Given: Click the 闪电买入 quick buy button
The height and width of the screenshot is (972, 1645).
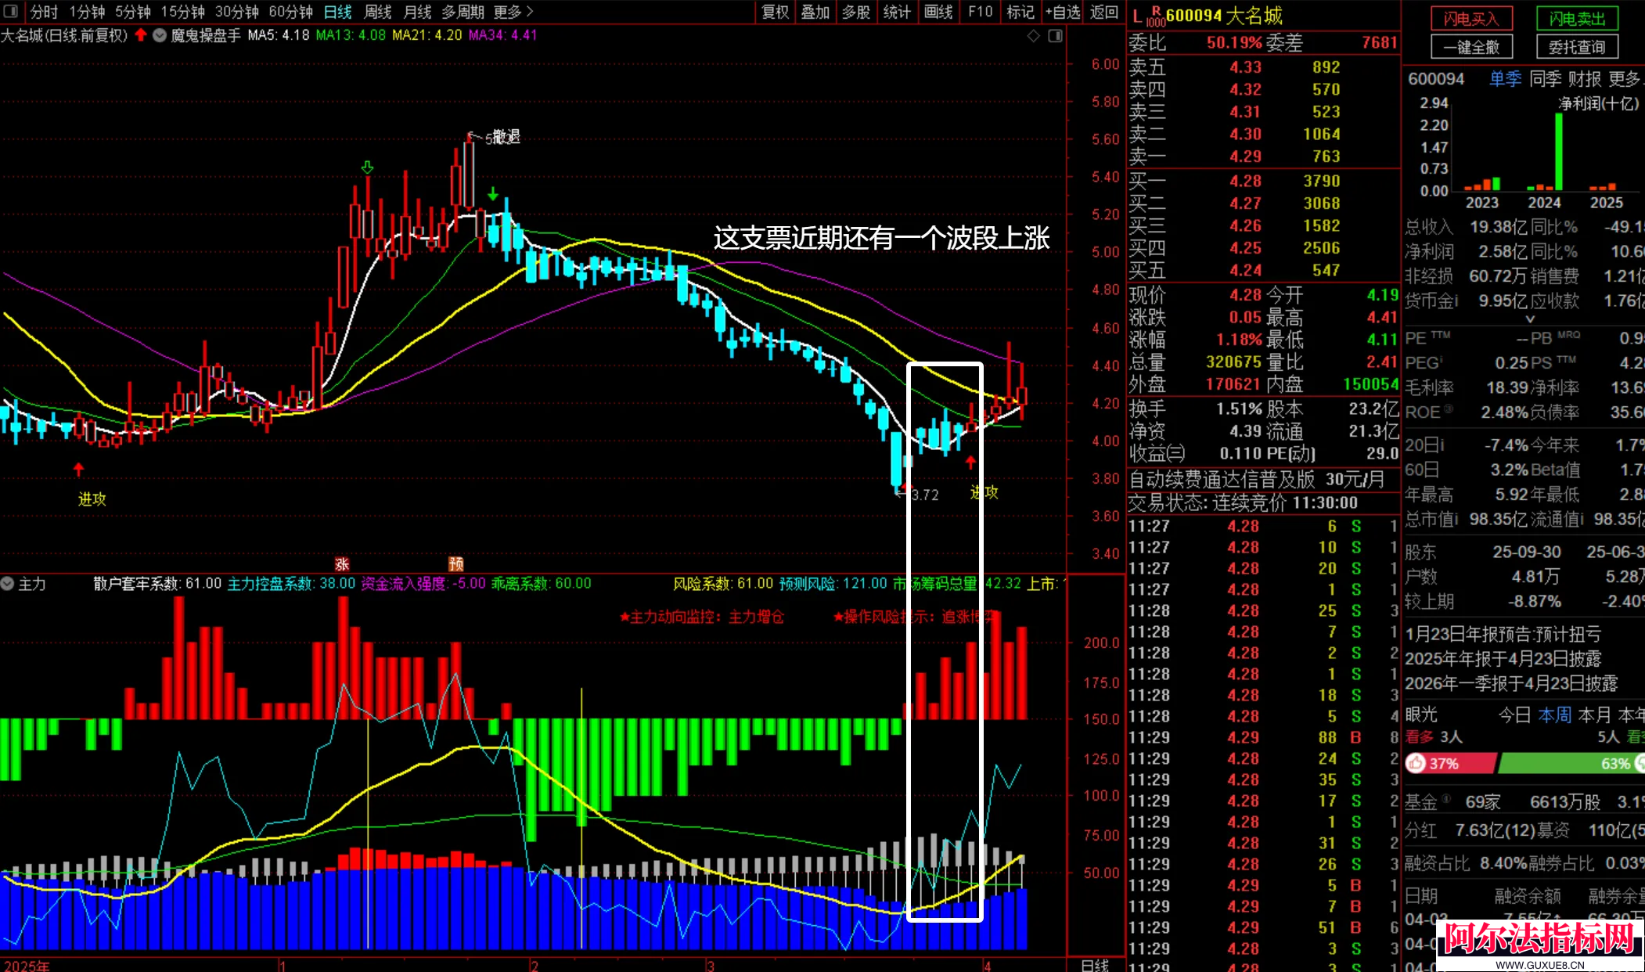Looking at the screenshot, I should click(1471, 19).
